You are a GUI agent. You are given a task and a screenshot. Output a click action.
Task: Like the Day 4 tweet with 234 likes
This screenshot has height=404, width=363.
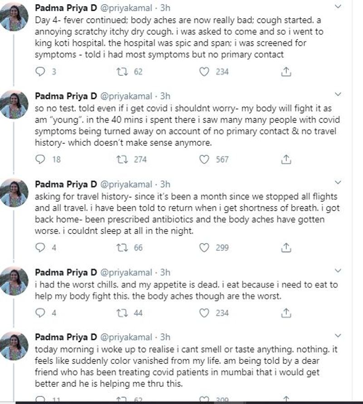click(205, 72)
